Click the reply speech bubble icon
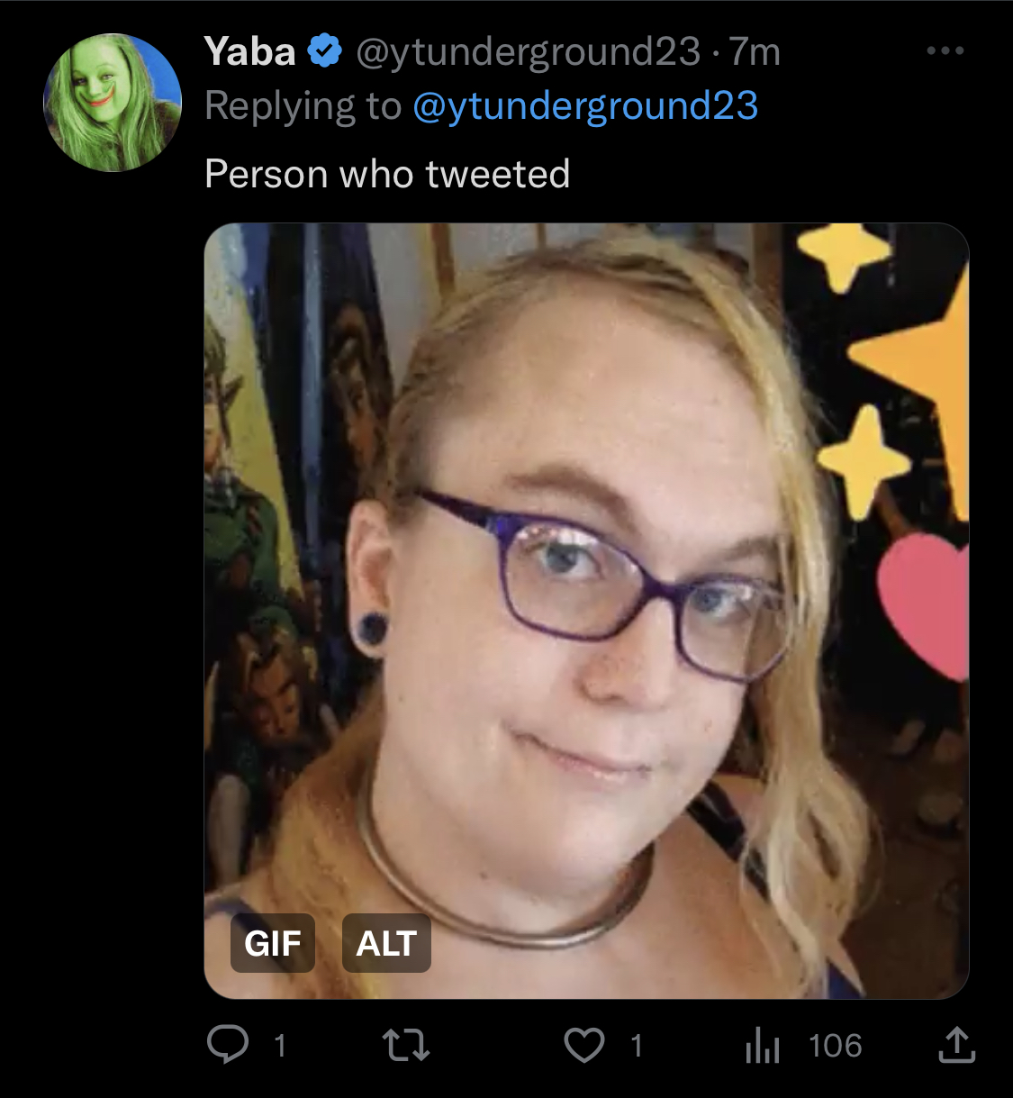Image resolution: width=1013 pixels, height=1098 pixels. click(x=228, y=1045)
